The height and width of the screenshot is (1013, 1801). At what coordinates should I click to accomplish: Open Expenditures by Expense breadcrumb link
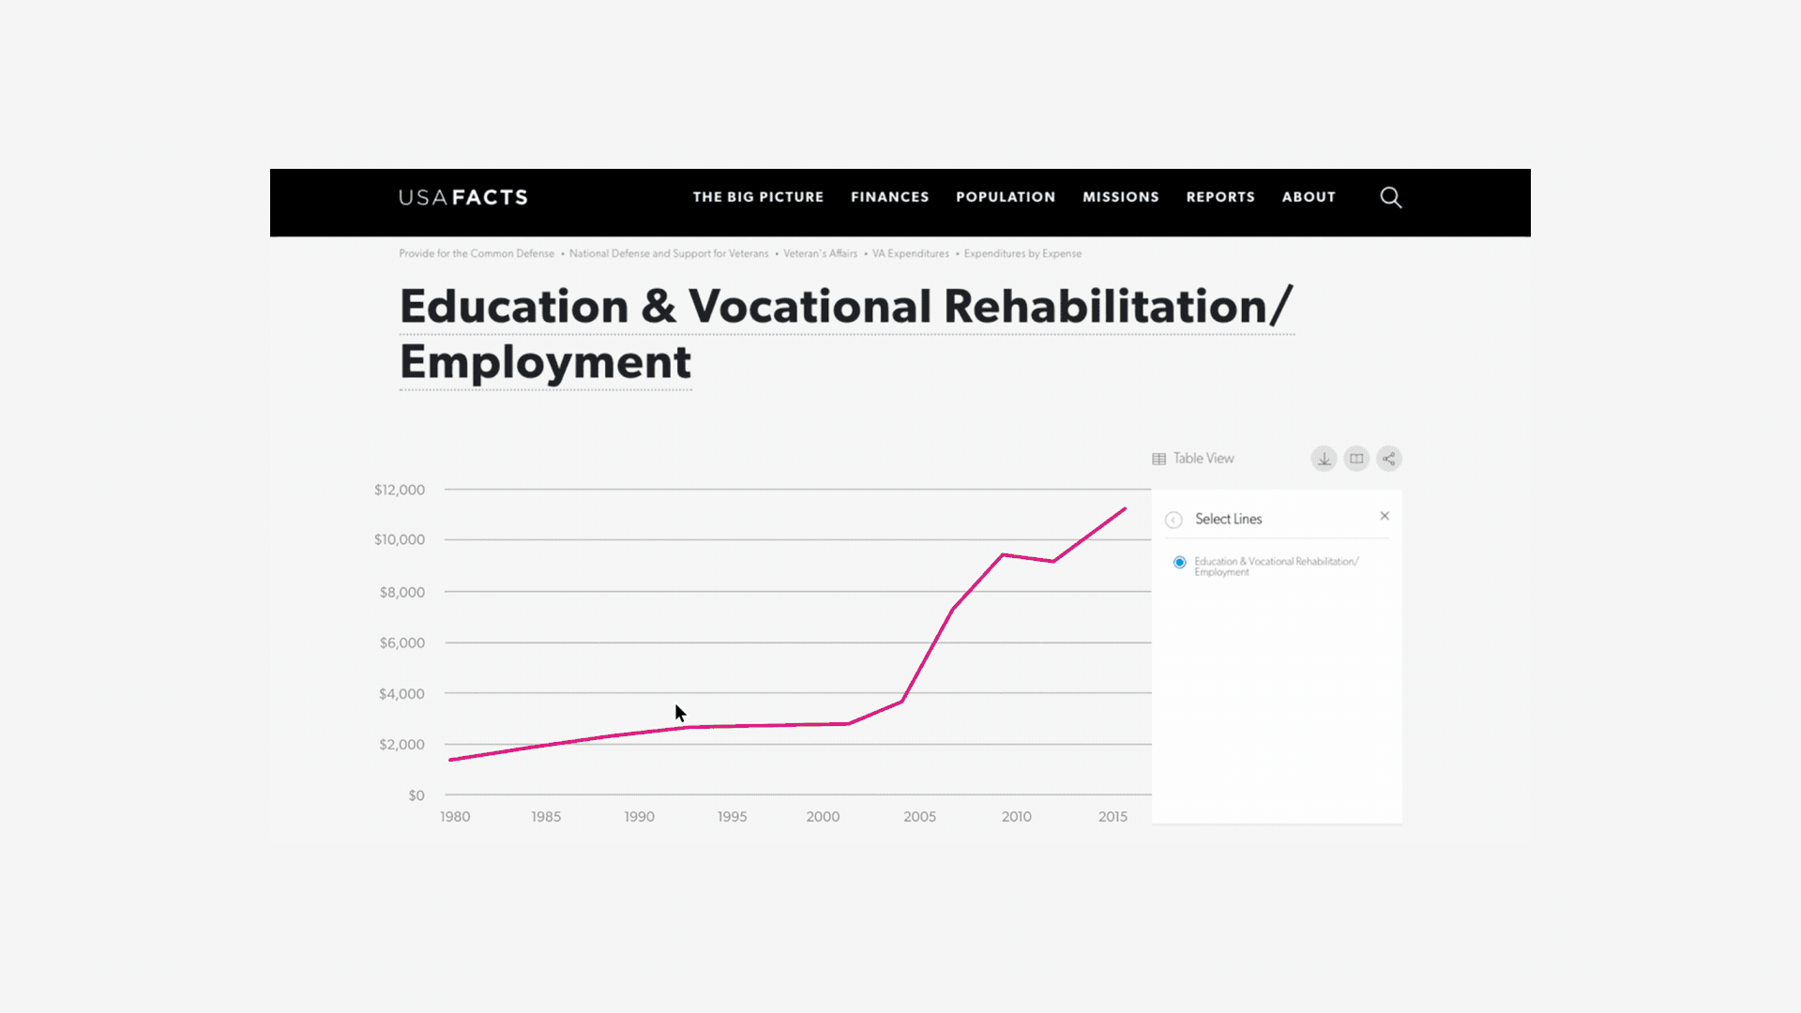[x=1022, y=253]
